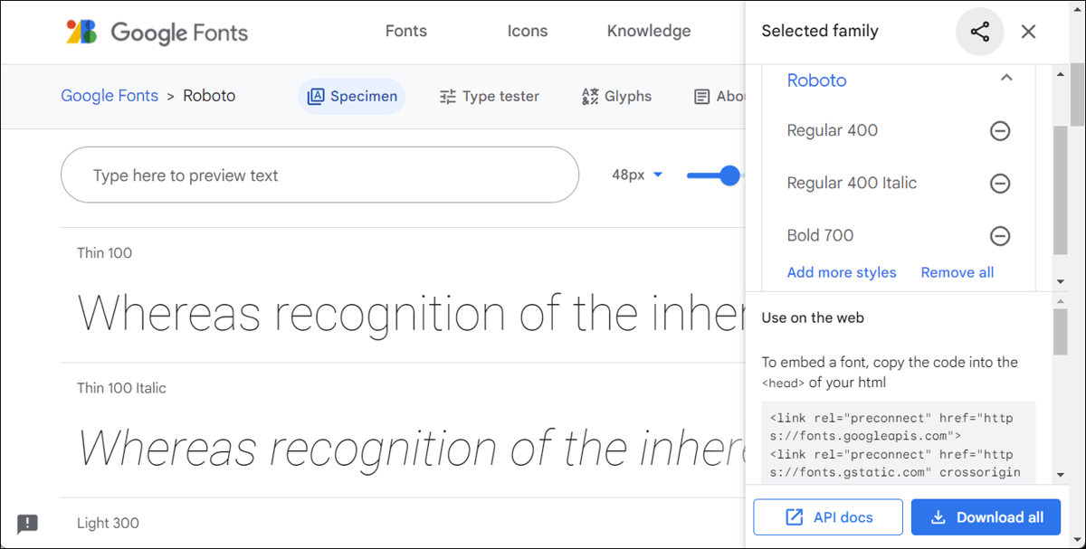The width and height of the screenshot is (1086, 549).
Task: Click the Download all button
Action: [x=986, y=516]
